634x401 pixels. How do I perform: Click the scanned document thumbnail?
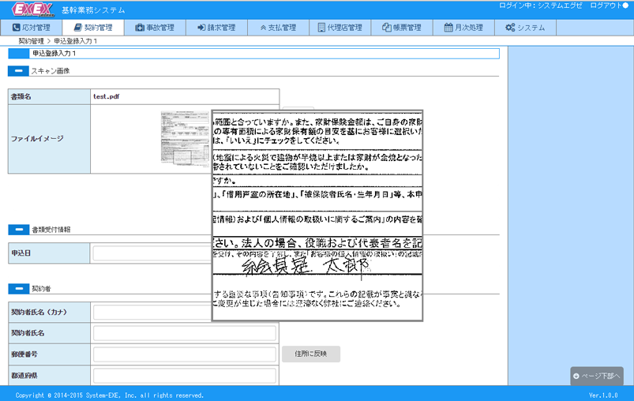[x=185, y=140]
